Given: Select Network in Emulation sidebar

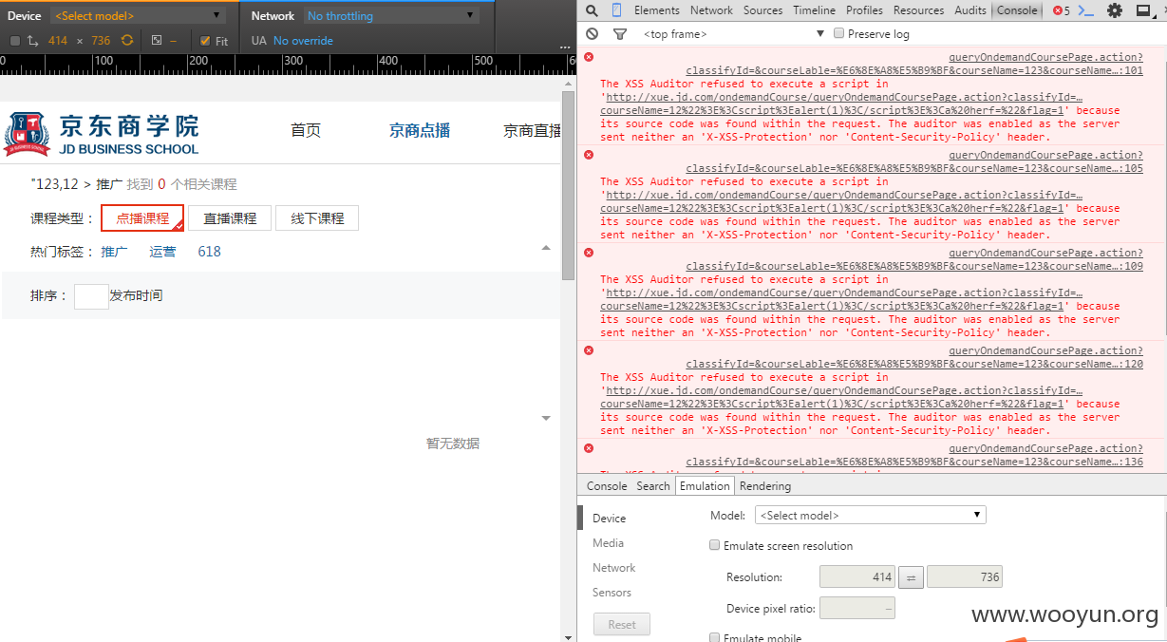Looking at the screenshot, I should [614, 568].
